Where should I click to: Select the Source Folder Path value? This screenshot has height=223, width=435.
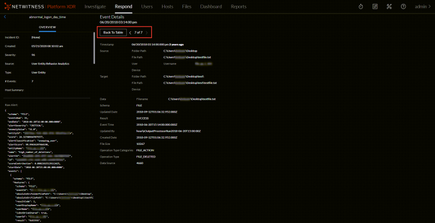180,51
